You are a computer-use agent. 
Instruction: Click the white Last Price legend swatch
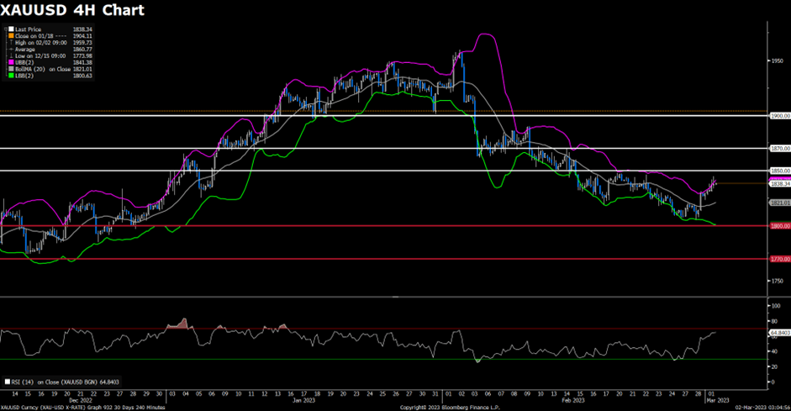pos(12,28)
